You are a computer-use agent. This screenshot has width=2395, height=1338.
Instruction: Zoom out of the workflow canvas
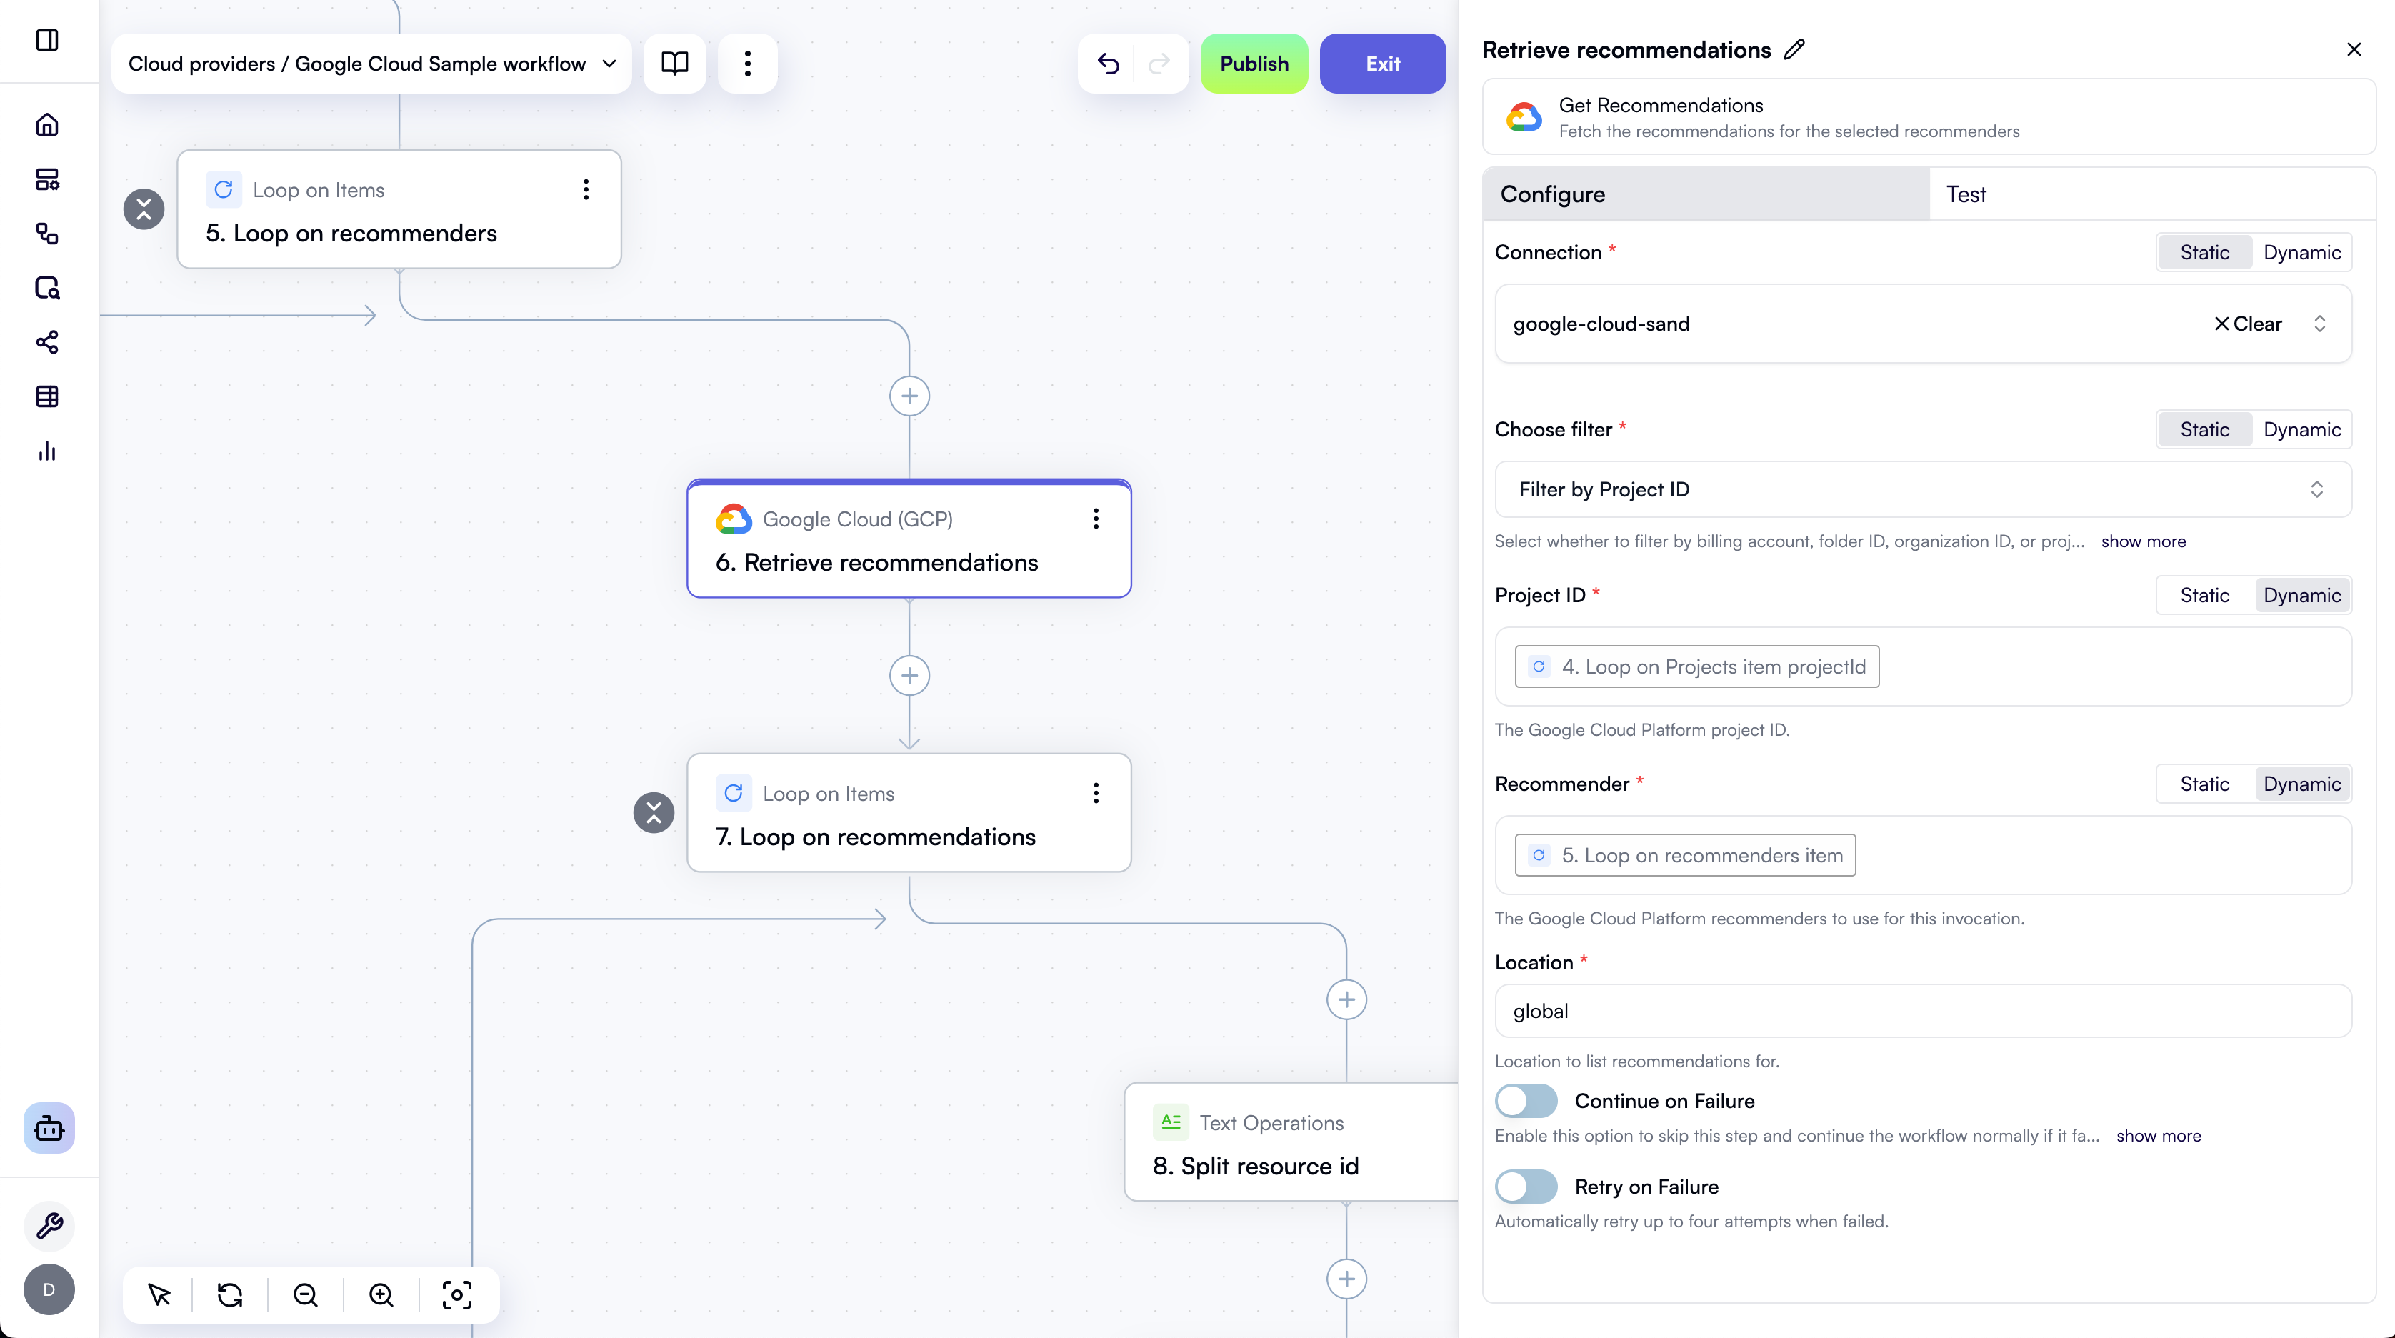coord(305,1294)
